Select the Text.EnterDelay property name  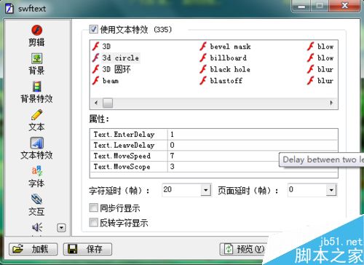[x=124, y=135]
